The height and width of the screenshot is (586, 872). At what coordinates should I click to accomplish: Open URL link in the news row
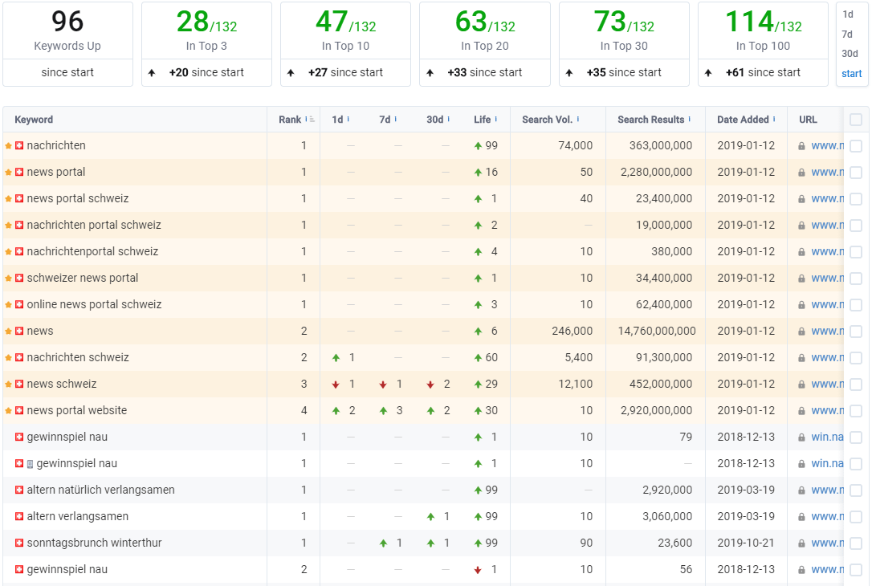(827, 332)
